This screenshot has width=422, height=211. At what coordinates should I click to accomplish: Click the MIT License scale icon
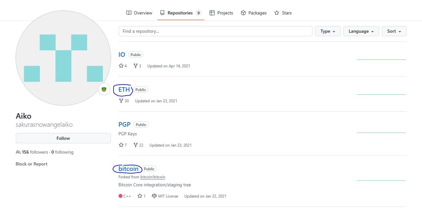tap(154, 196)
